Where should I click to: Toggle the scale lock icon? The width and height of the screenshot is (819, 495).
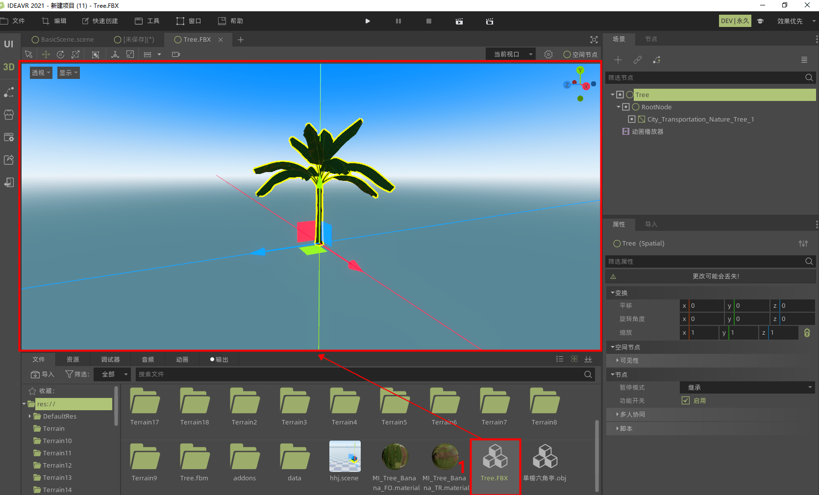(x=807, y=333)
